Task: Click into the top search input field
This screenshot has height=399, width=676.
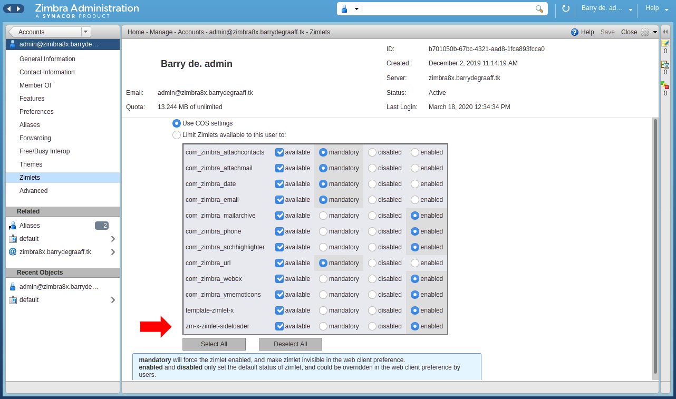Action: 447,9
